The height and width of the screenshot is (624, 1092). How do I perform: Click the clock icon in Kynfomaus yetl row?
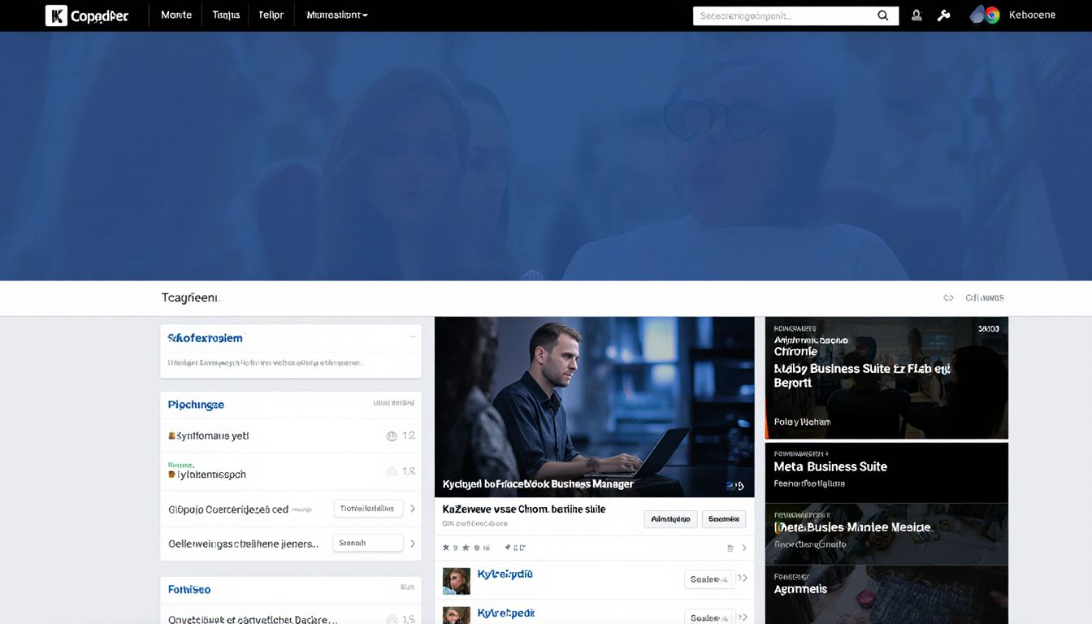[392, 436]
